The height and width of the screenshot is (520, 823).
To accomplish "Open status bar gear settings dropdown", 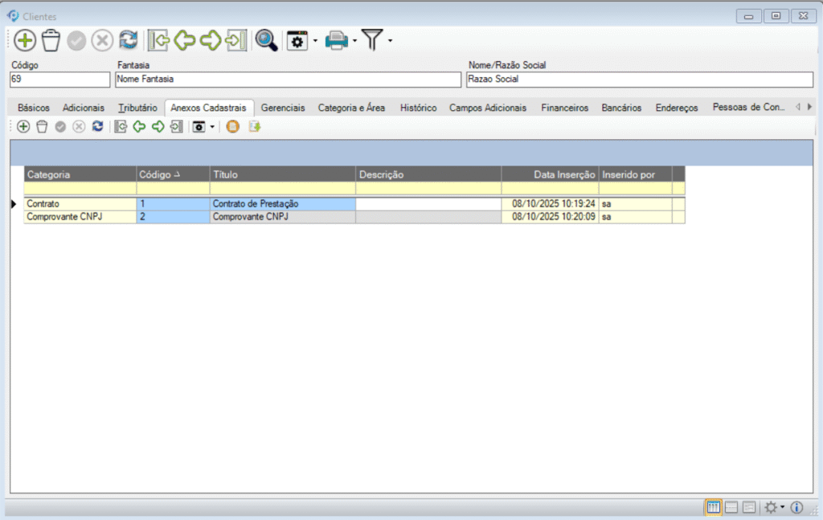I will pos(782,507).
